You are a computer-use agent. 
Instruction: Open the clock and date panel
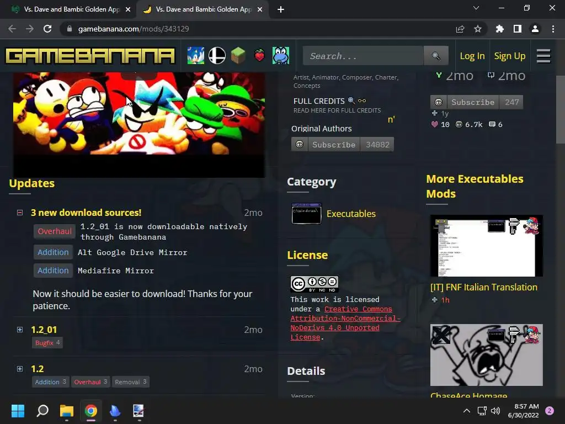click(x=523, y=411)
